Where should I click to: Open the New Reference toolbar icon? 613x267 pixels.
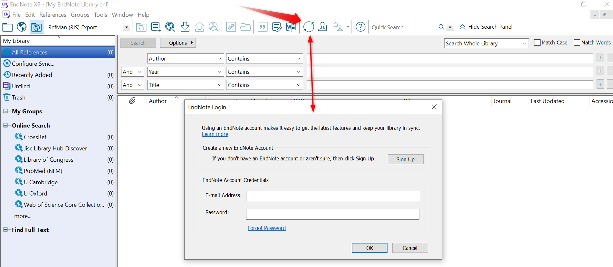(156, 27)
